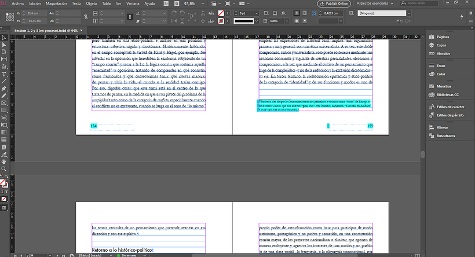Open the screen mode dropdown
Image resolution: width=475 pixels, height=257 pixels.
coord(229,3)
